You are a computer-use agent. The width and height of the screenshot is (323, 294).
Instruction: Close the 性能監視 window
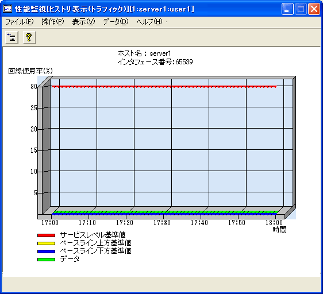[314, 9]
